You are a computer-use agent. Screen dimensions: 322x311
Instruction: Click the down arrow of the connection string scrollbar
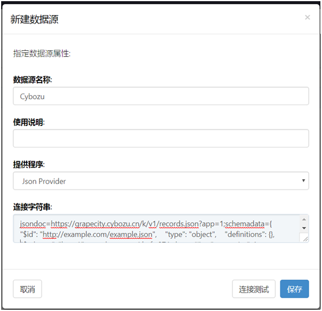point(304,228)
